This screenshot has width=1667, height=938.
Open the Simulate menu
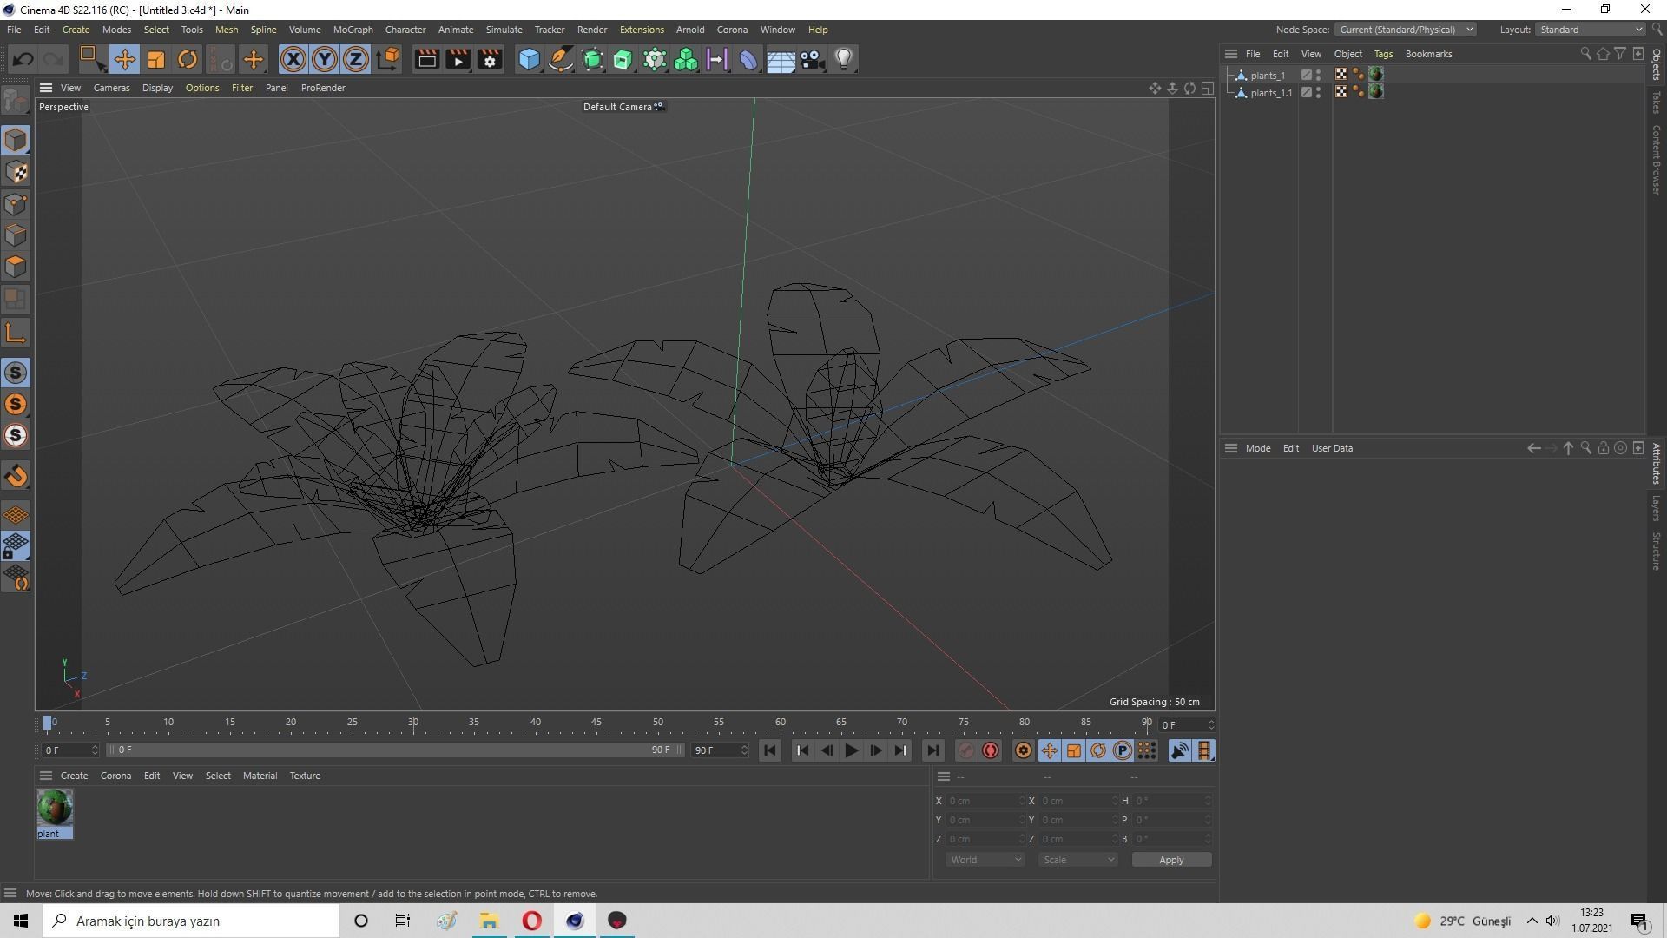[504, 30]
